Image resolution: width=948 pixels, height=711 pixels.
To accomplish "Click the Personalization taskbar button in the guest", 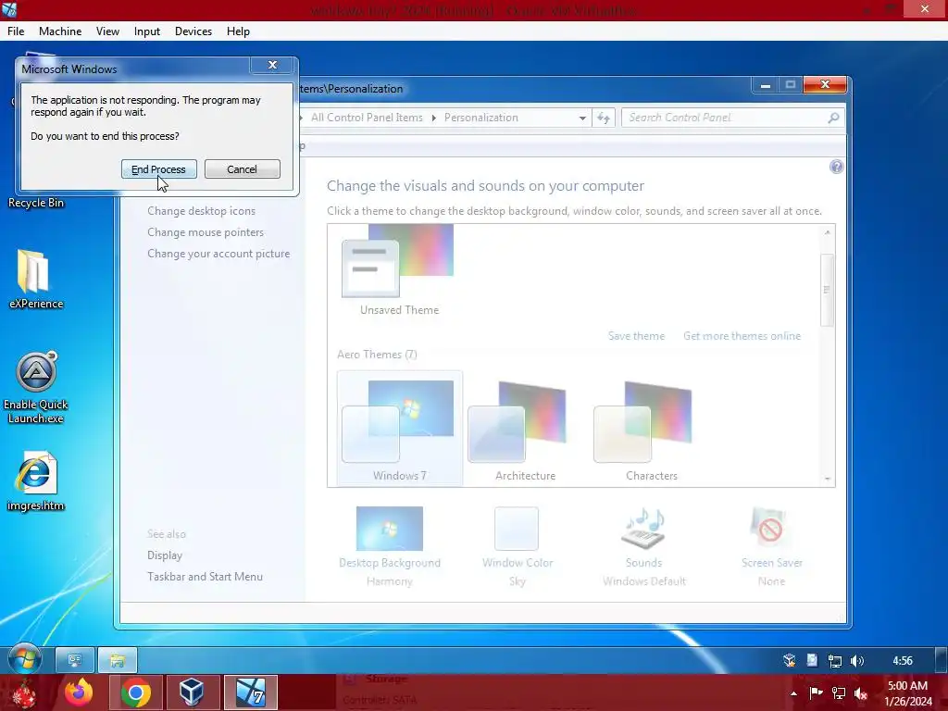I will (75, 660).
